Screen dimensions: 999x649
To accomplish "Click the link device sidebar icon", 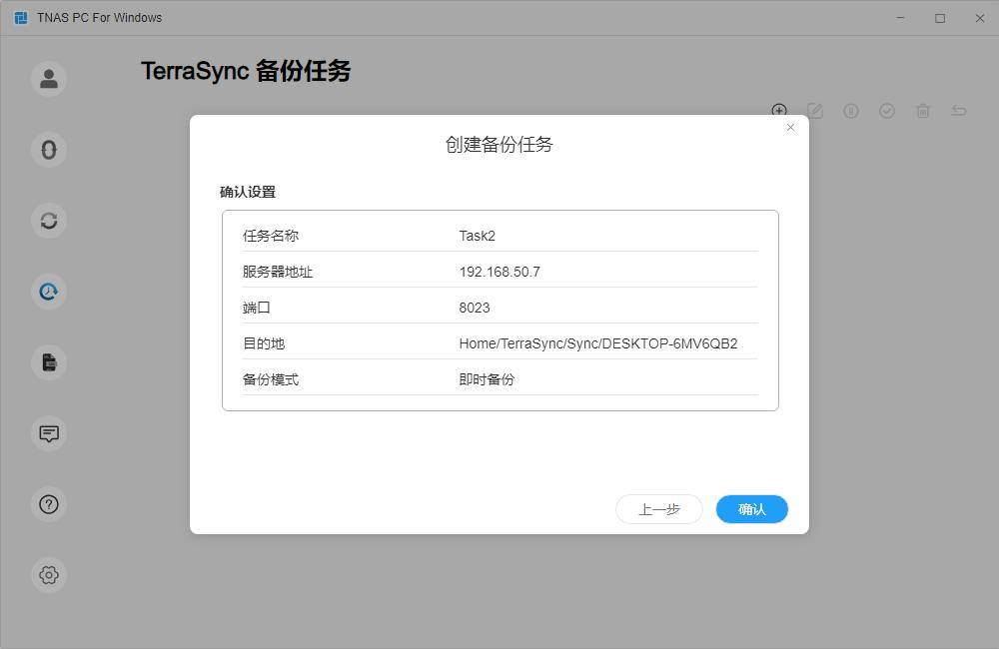I will [49, 150].
